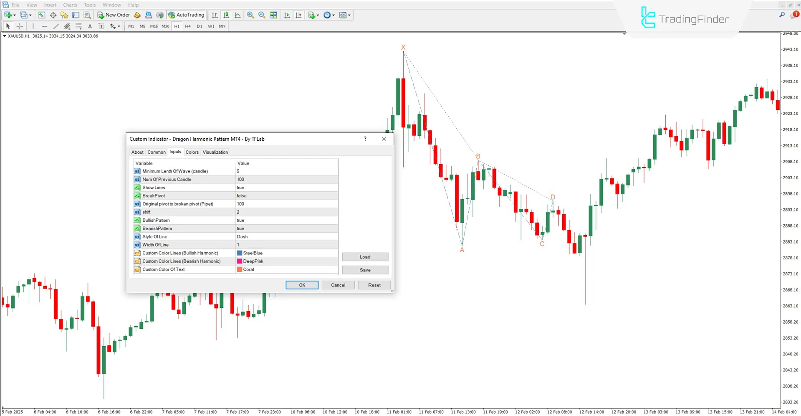Set BreakPivot value to true
The width and height of the screenshot is (801, 416).
click(286, 195)
